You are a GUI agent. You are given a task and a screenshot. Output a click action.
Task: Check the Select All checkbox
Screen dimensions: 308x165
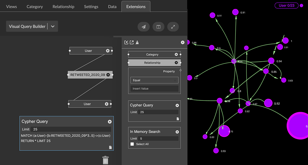point(132,144)
